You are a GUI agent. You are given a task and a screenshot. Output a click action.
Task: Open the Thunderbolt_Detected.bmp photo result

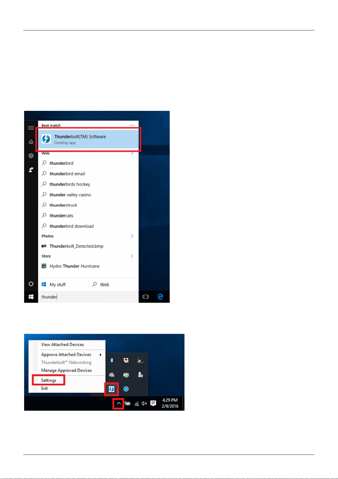88,246
